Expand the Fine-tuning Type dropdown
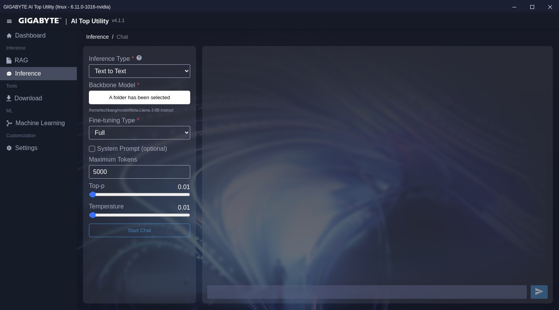559x310 pixels. click(139, 133)
